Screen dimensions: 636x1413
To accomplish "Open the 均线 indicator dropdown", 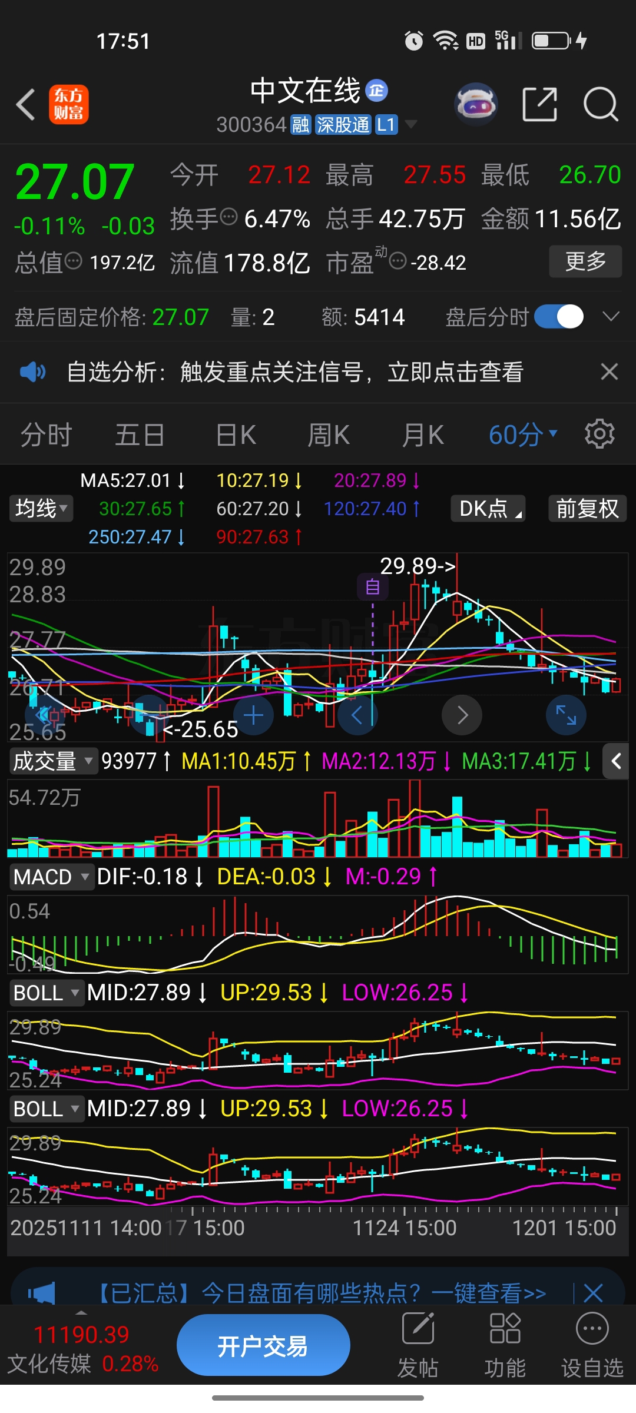I will [41, 508].
